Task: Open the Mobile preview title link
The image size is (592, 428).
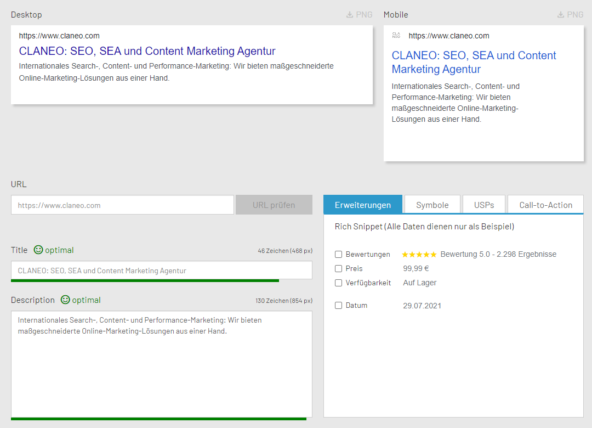Action: pyautogui.click(x=474, y=63)
